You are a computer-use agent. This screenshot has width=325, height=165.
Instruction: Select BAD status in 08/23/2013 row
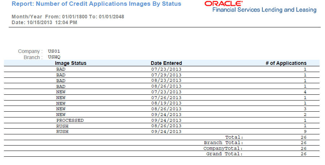coord(61,81)
